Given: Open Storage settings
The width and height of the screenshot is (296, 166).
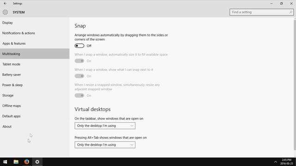Looking at the screenshot, I should pyautogui.click(x=35, y=95).
